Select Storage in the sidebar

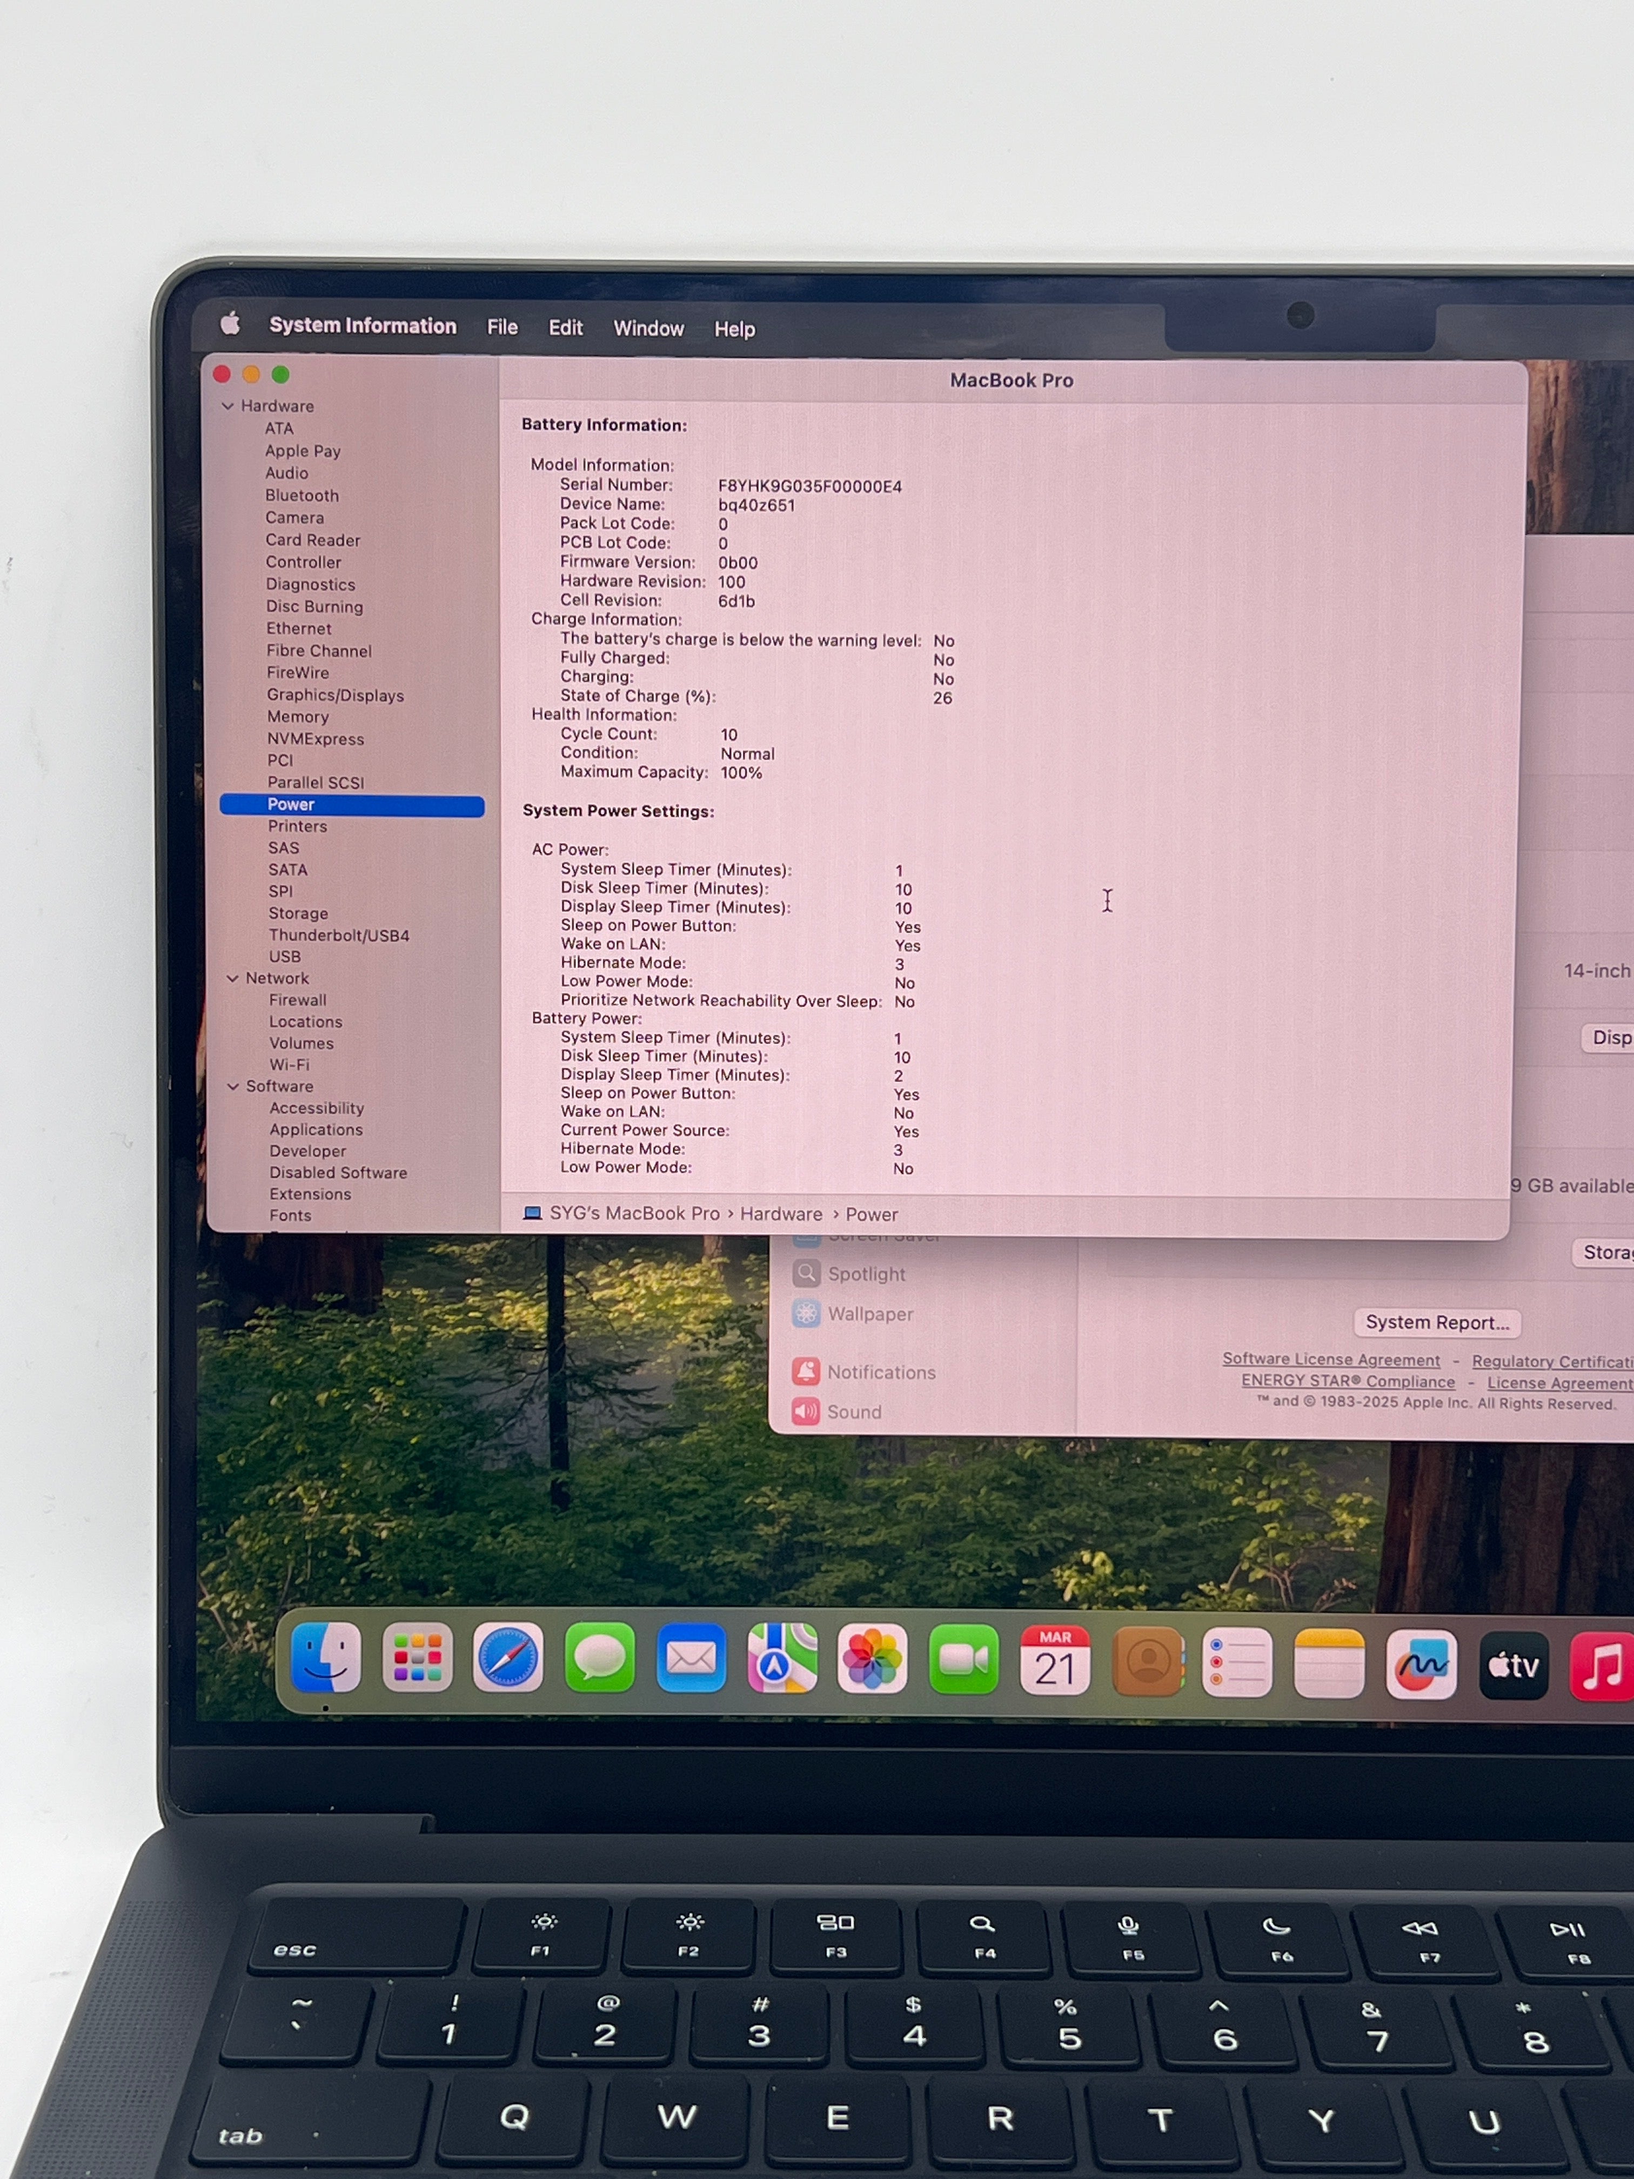(x=297, y=914)
